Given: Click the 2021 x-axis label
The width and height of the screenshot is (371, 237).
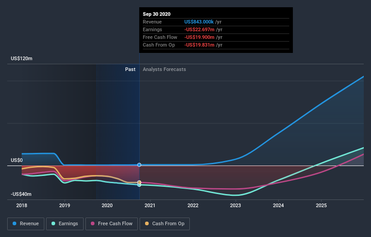Looking at the screenshot, I should pos(150,205).
